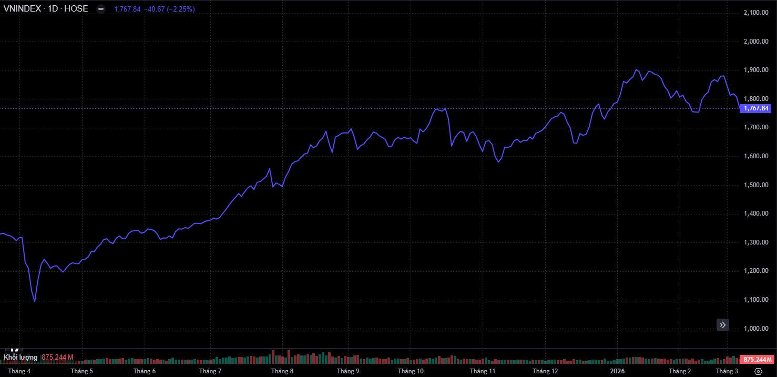Click the Tháng 11 time axis label
Screen dimensions: 777x377
(483, 371)
